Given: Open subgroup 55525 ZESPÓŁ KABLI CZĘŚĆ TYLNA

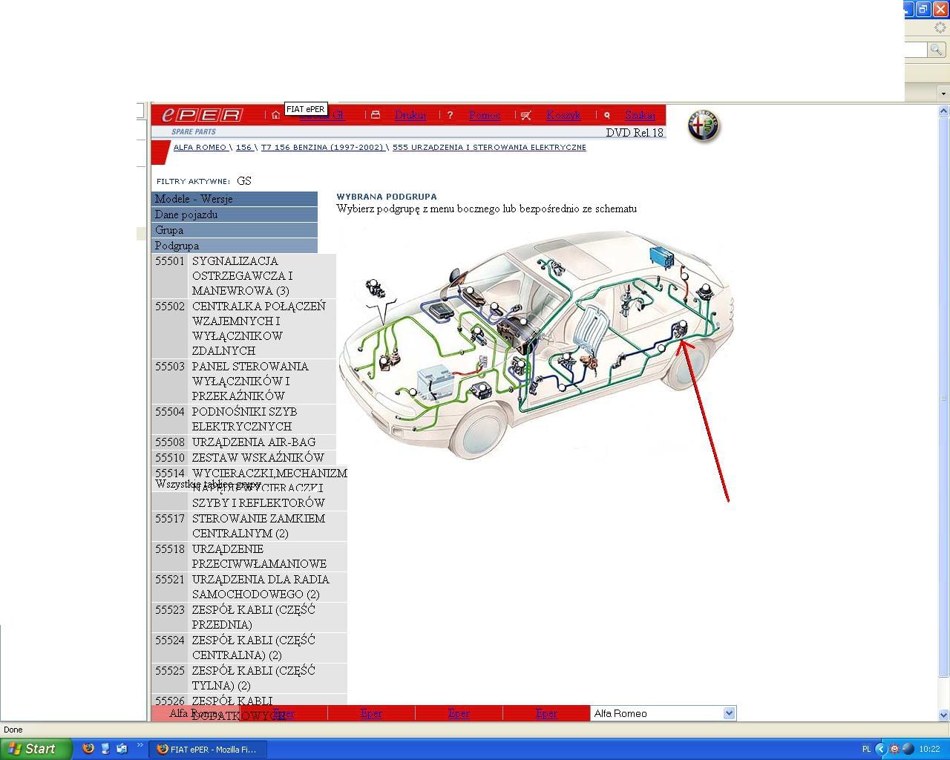Looking at the screenshot, I should 249,678.
